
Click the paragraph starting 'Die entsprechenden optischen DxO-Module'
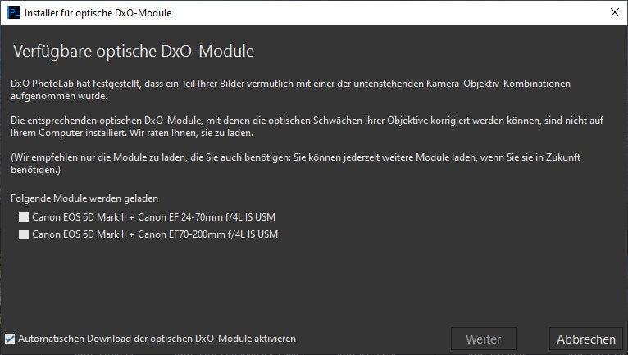[x=307, y=126]
